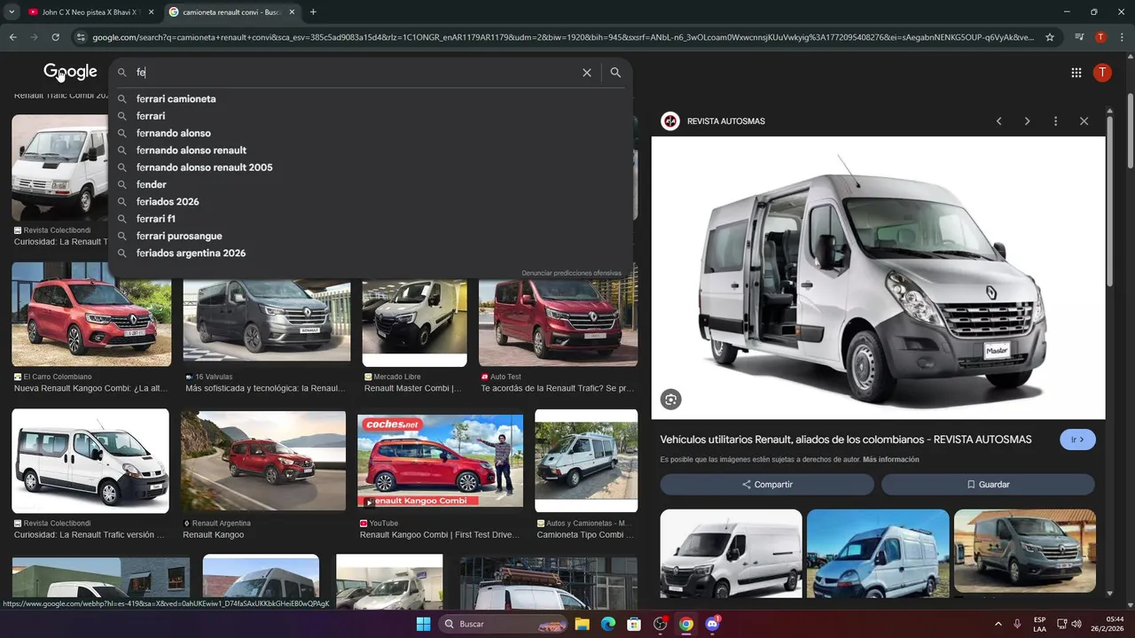Open the Google apps grid
This screenshot has width=1135, height=638.
coord(1076,73)
